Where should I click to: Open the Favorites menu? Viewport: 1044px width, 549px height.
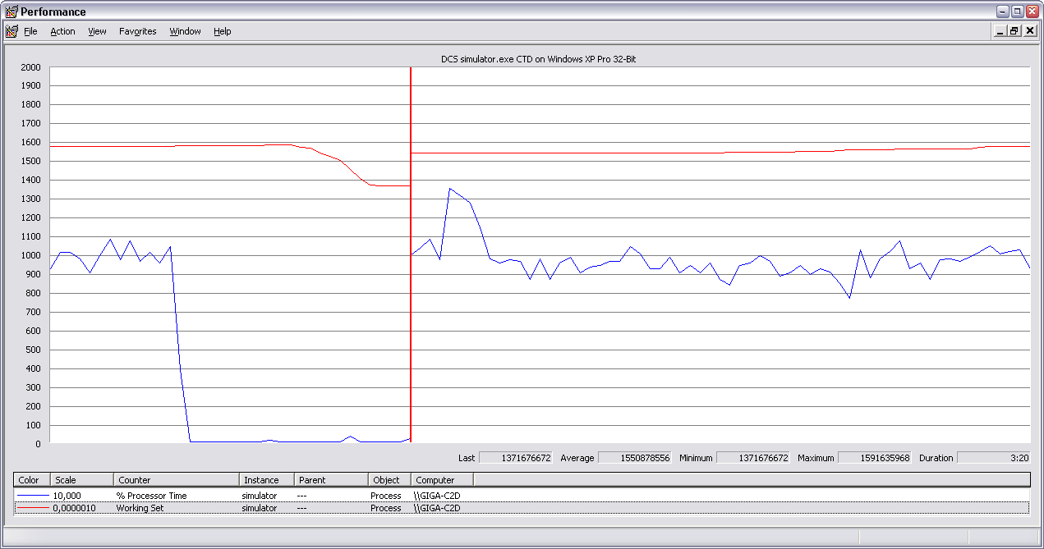(137, 31)
